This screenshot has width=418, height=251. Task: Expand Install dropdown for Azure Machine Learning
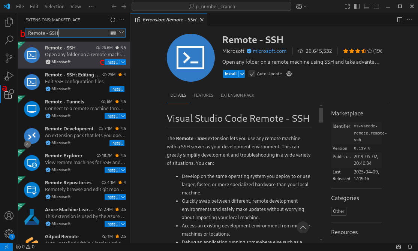(123, 224)
